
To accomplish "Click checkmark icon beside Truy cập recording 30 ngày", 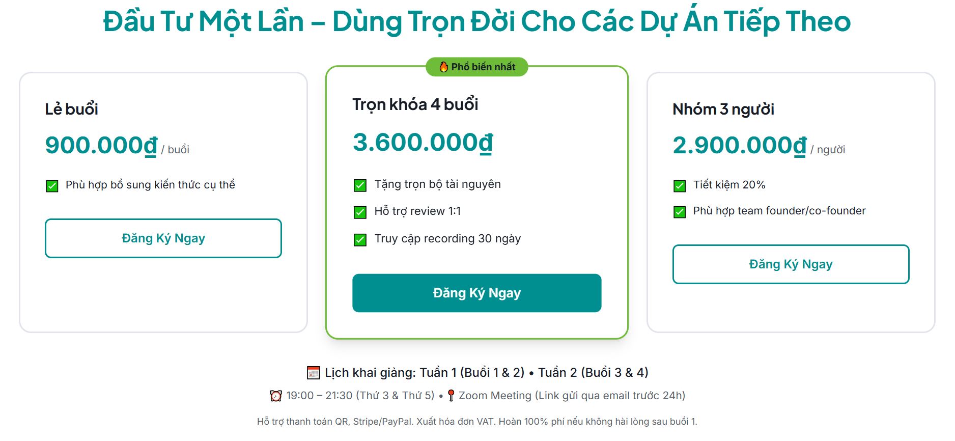I will coord(360,239).
